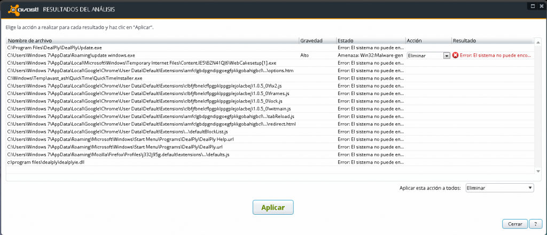Open the 'Aplicar esta acción a todos' dropdown

499,188
